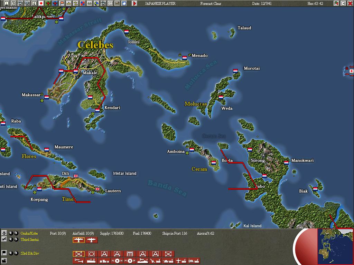Go to previous base before Osaka/Kobe
354x265 pixels.
[x=11, y=233]
